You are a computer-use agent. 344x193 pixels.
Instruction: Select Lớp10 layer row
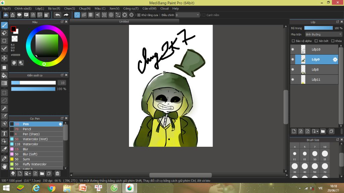(x=314, y=50)
